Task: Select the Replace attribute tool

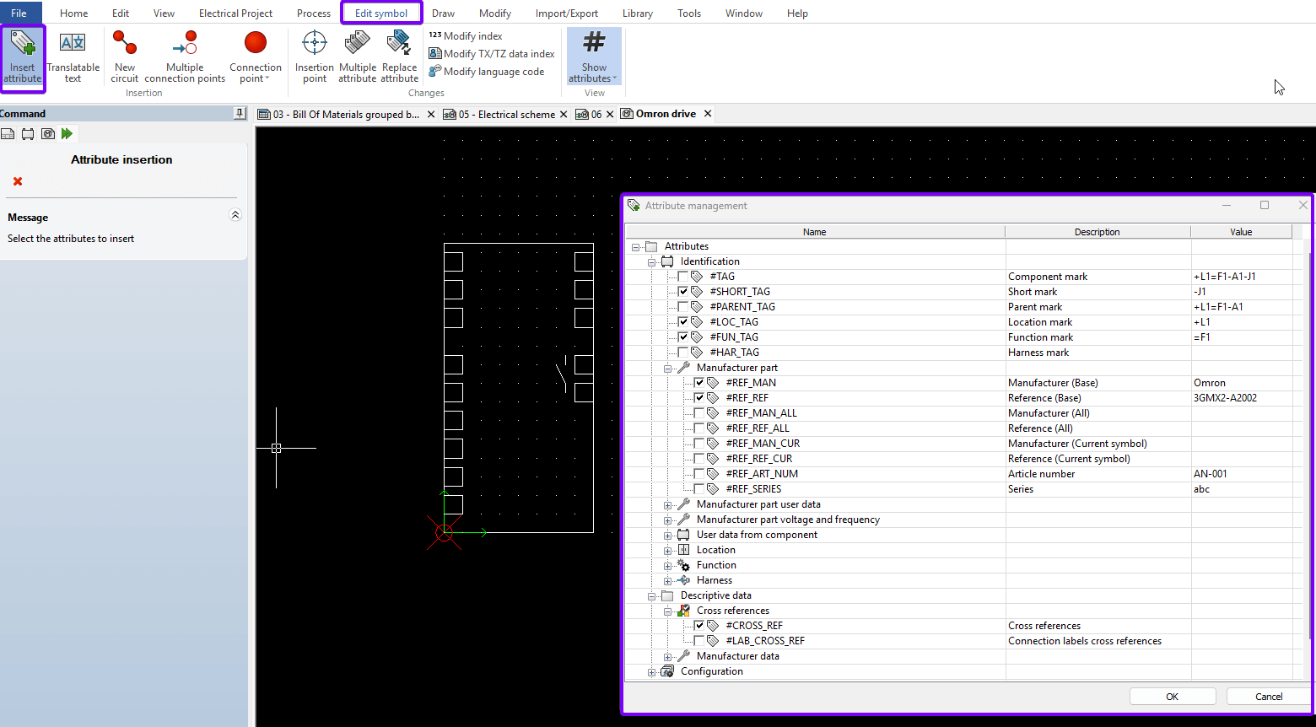Action: click(x=399, y=58)
